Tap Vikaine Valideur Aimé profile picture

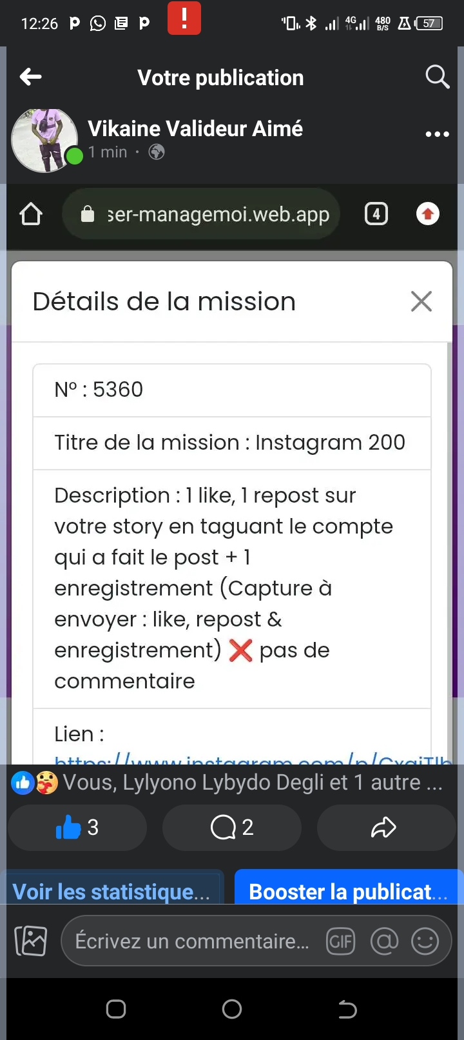coord(45,141)
